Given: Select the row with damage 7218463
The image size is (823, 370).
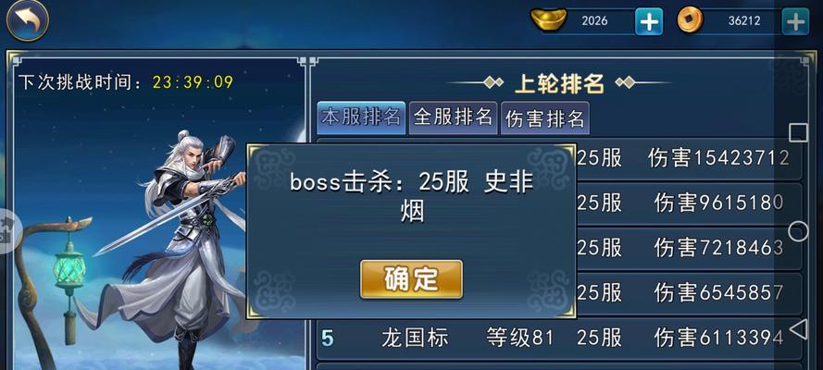Looking at the screenshot, I should tap(559, 248).
